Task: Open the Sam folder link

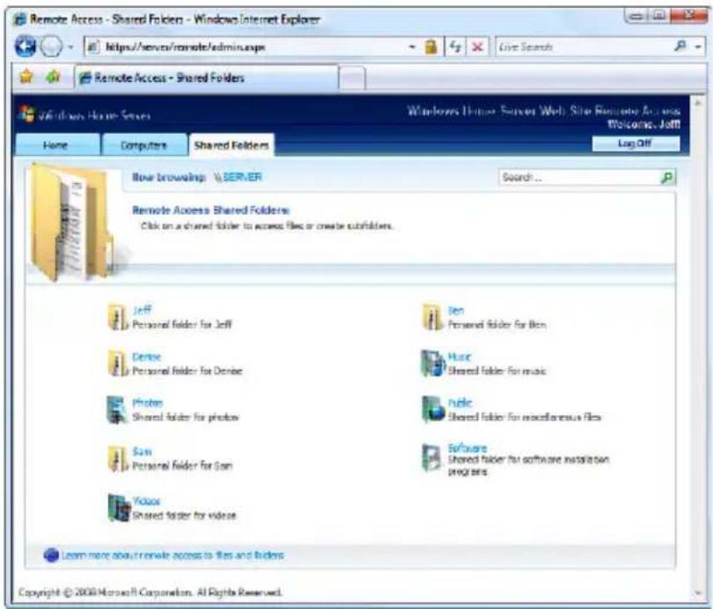Action: pos(142,451)
